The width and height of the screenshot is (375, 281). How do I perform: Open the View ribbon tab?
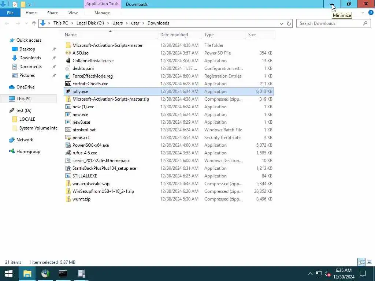[73, 13]
